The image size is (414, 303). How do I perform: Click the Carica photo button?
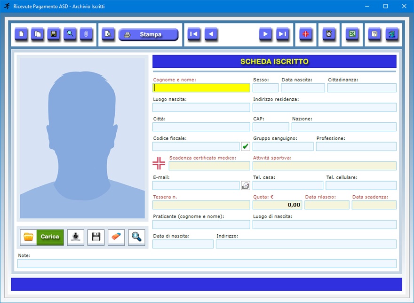[x=42, y=237]
